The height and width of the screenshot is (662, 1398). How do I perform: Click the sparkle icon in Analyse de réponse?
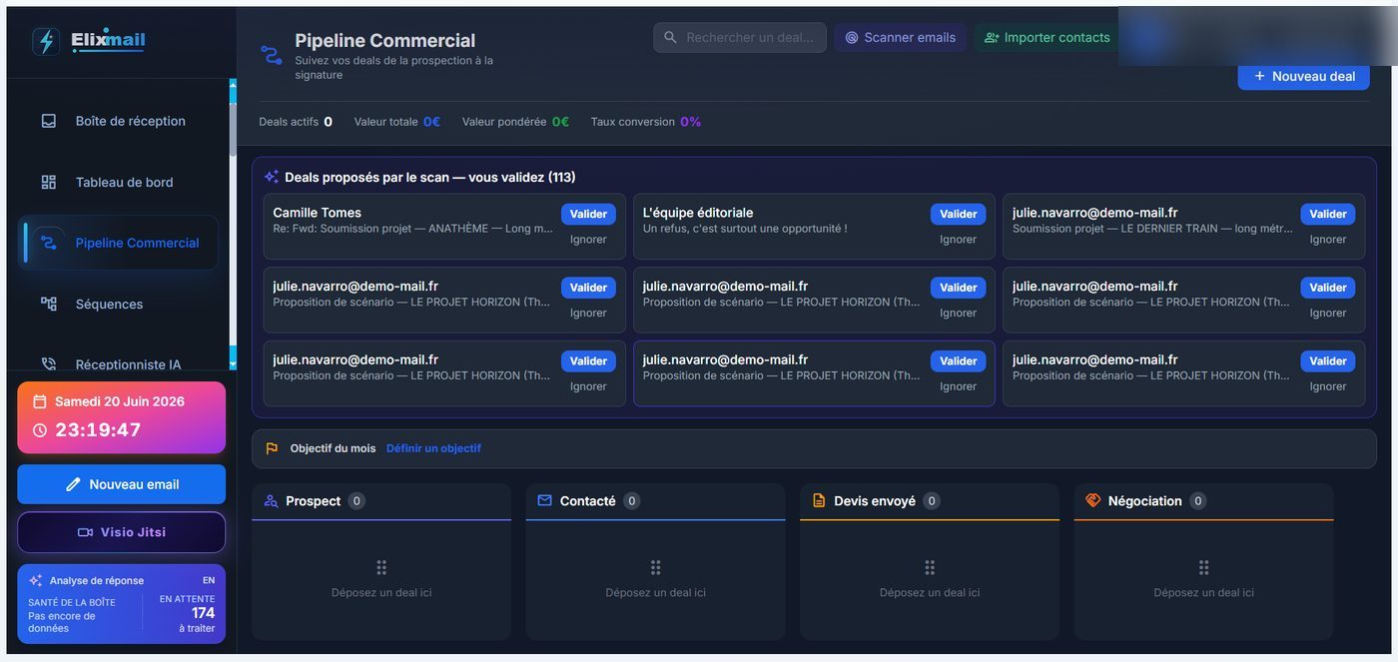(x=36, y=580)
